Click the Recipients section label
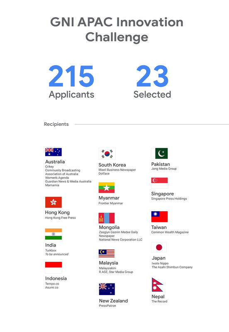The width and height of the screenshot is (229, 332). point(56,124)
